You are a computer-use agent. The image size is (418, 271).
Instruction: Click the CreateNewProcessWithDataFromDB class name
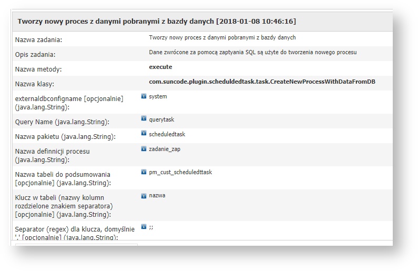[x=262, y=82]
